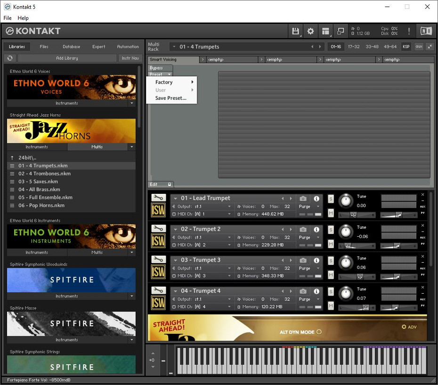The image size is (438, 385).
Task: Click Instr Nav button
Action: (x=130, y=58)
